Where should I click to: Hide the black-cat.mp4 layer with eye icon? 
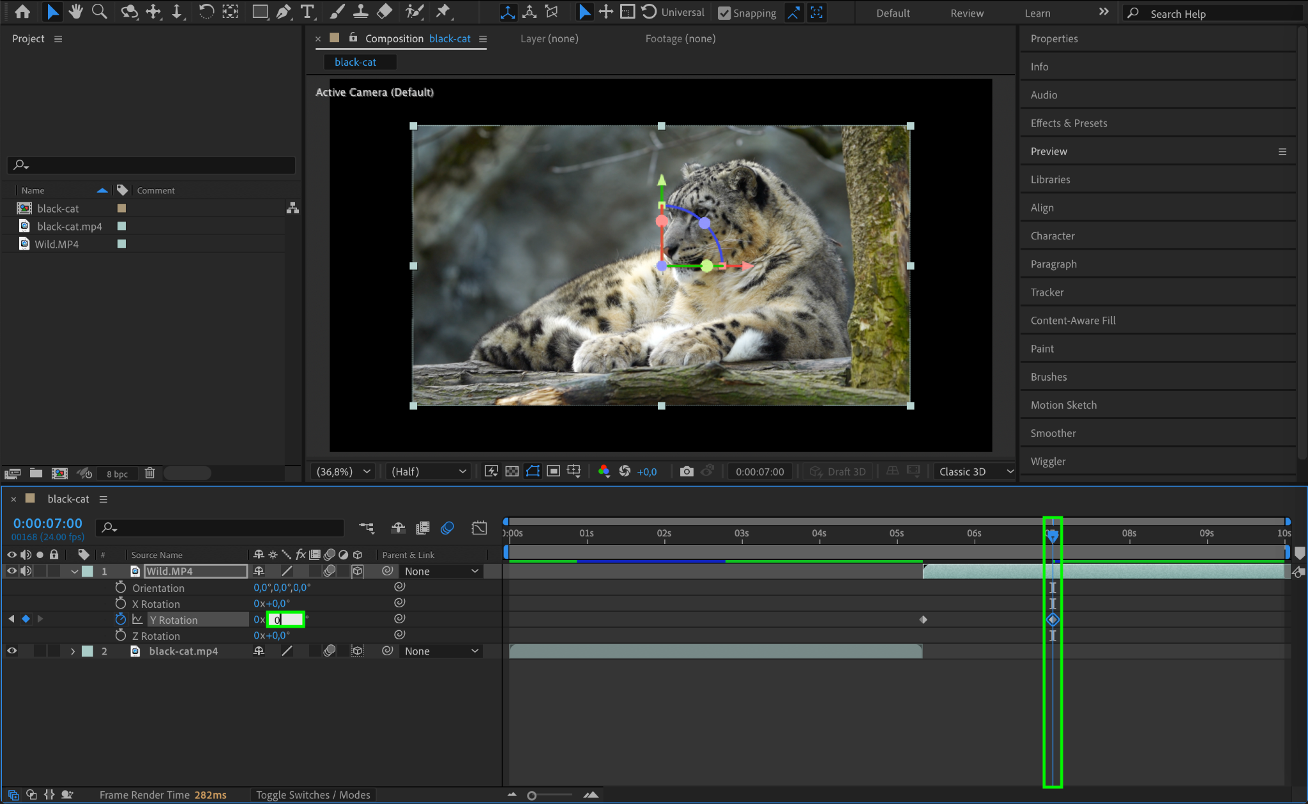click(x=11, y=651)
